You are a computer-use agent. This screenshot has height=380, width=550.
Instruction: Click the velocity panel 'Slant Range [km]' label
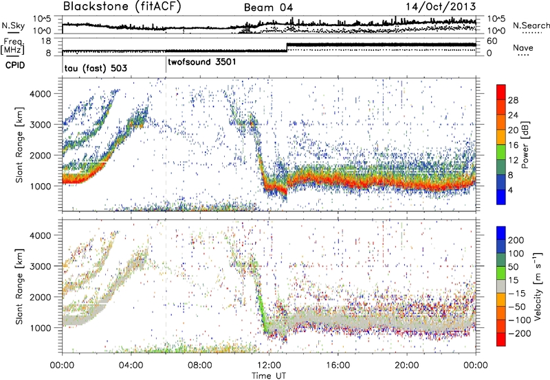click(19, 286)
